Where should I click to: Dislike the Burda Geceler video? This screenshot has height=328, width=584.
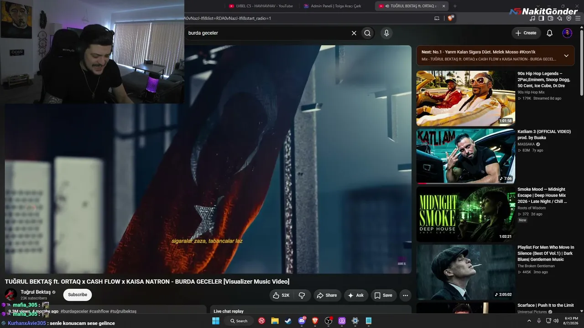coord(302,295)
